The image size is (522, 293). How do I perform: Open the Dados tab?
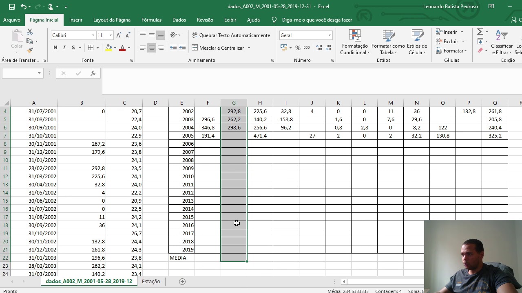(179, 20)
